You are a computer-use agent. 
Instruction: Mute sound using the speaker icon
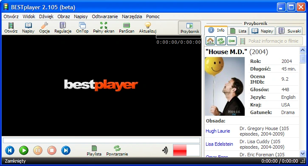(165, 150)
